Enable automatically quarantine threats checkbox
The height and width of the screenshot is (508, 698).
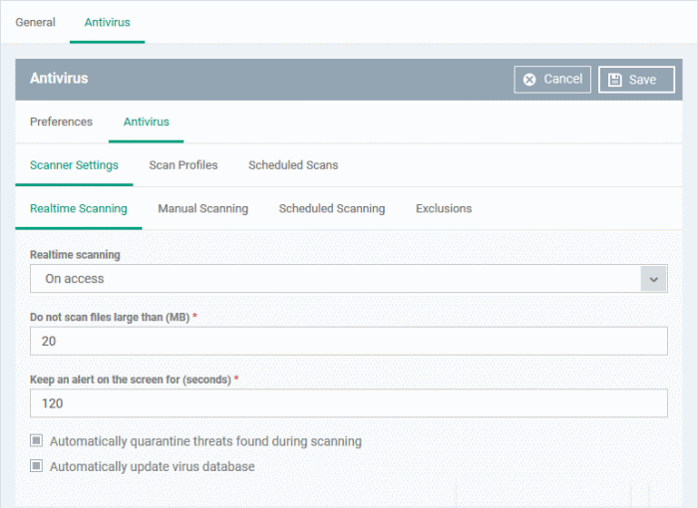(37, 440)
